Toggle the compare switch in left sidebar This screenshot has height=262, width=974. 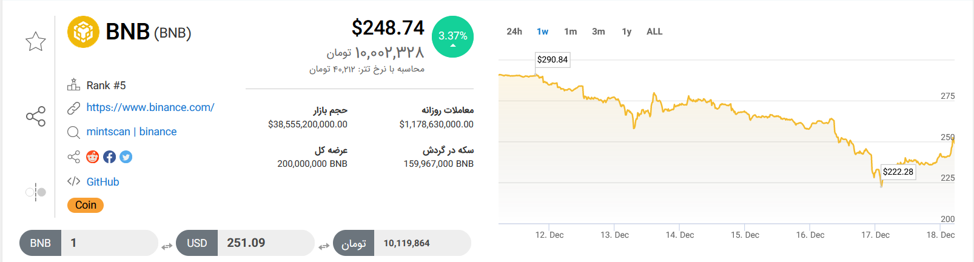pyautogui.click(x=36, y=192)
